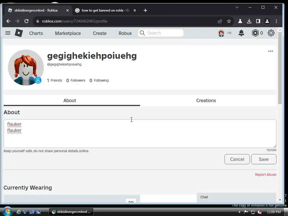View the 0 Followers list

(x=76, y=80)
